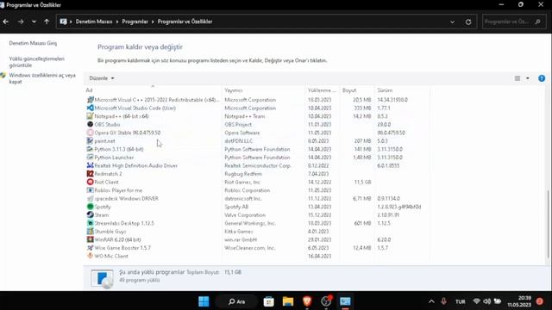
Task: Select the Python Launcher icon
Action: pos(90,157)
